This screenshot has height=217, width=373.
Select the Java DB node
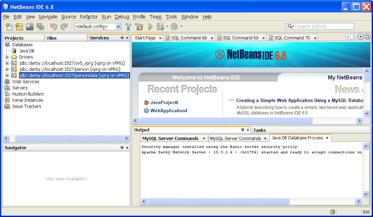(x=27, y=51)
